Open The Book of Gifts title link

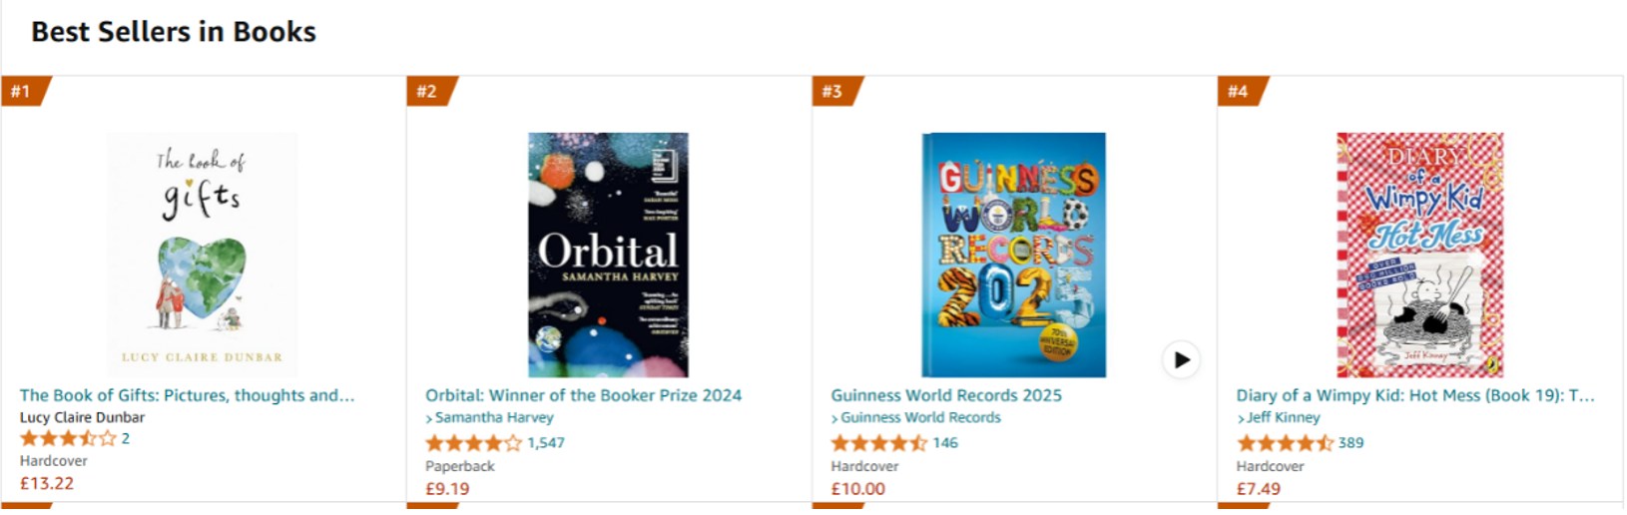click(187, 395)
